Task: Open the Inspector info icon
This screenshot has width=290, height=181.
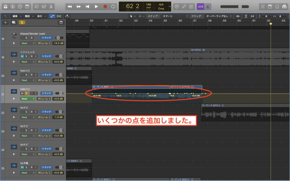Action: [x=13, y=6]
